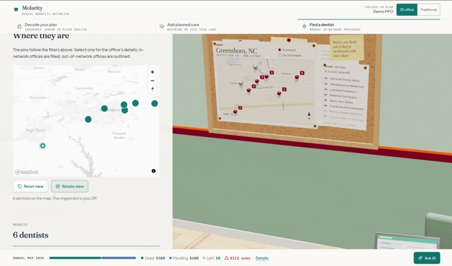Switch to the 3D office view
This screenshot has width=452, height=266.
407,10
